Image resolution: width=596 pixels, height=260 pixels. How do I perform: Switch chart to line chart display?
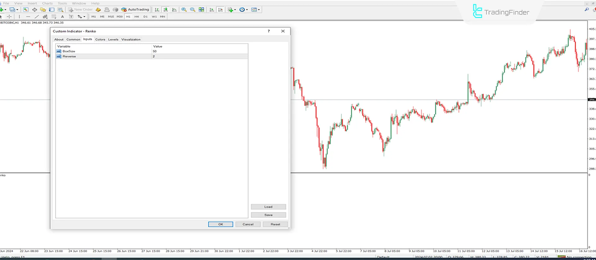click(x=174, y=10)
